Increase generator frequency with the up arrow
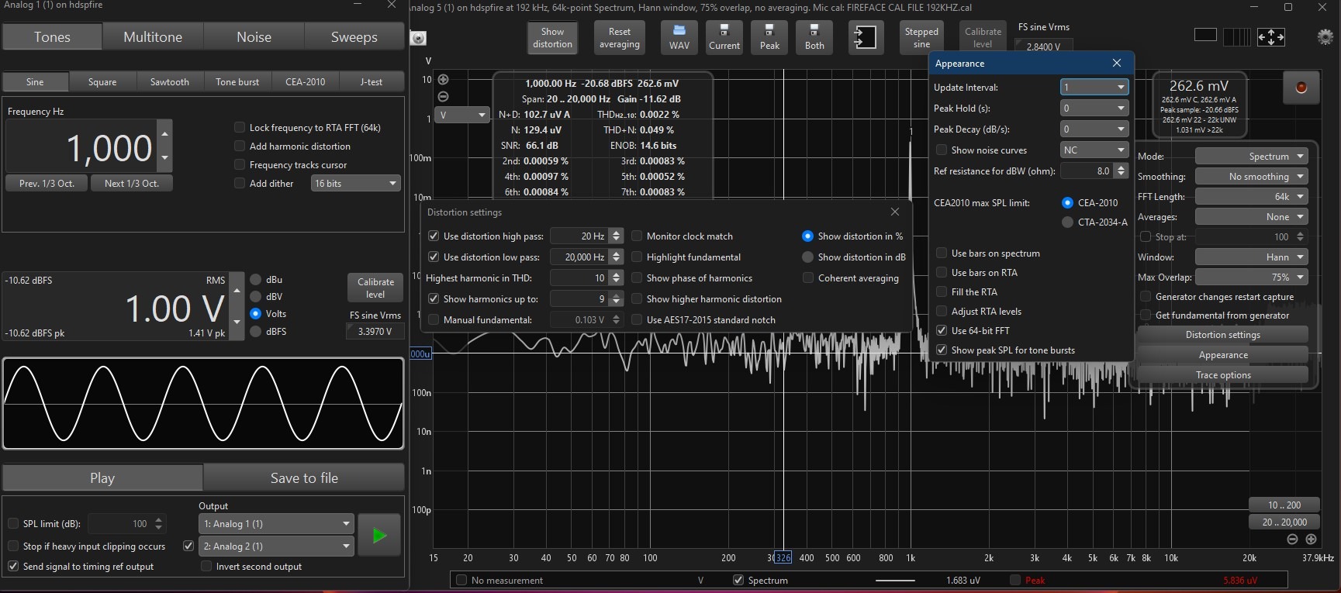1341x593 pixels. 164,133
